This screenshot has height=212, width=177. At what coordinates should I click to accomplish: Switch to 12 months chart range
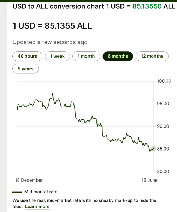pos(152,56)
